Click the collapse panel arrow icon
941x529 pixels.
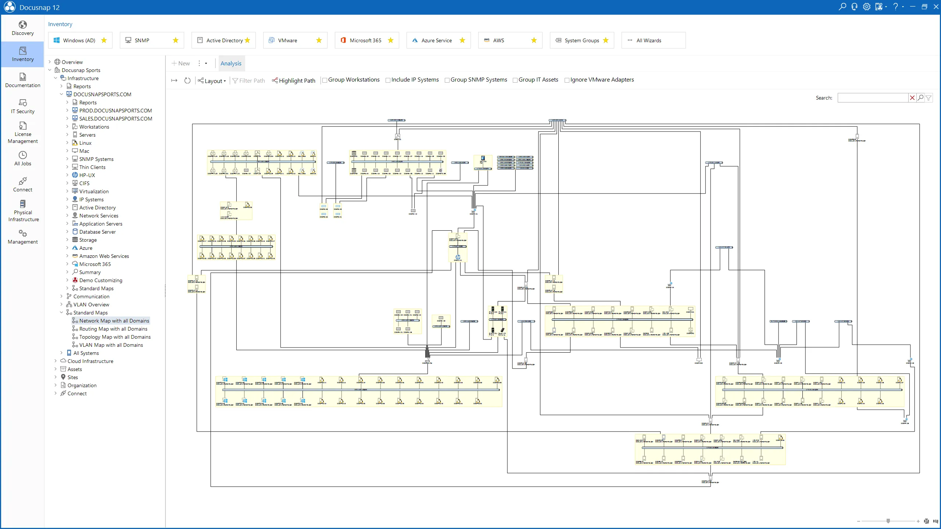(x=174, y=80)
